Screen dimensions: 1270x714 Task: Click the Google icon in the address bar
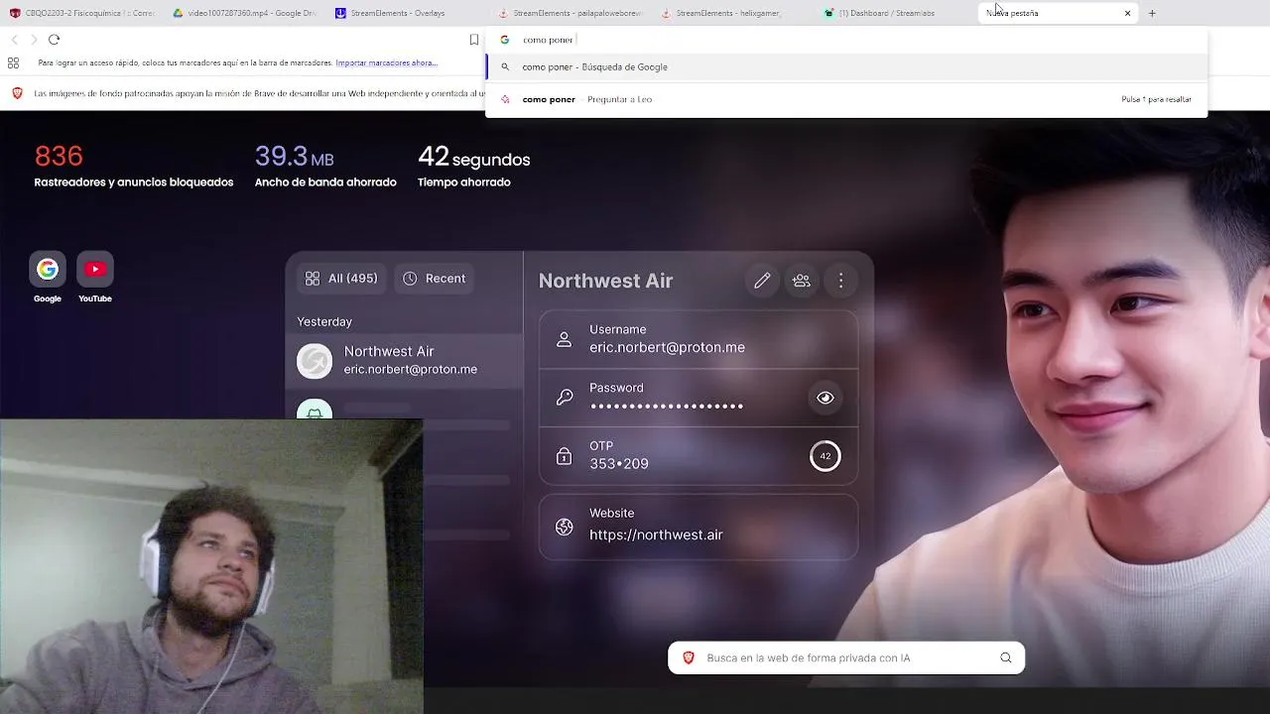tap(504, 40)
